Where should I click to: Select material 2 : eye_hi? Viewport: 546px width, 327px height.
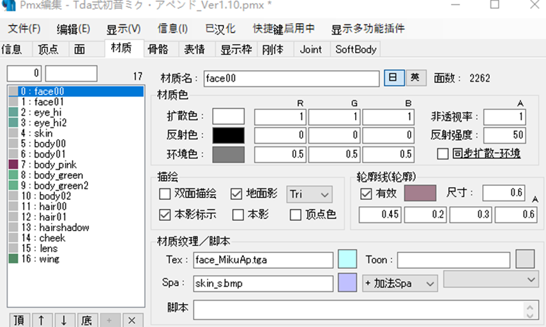click(x=76, y=112)
